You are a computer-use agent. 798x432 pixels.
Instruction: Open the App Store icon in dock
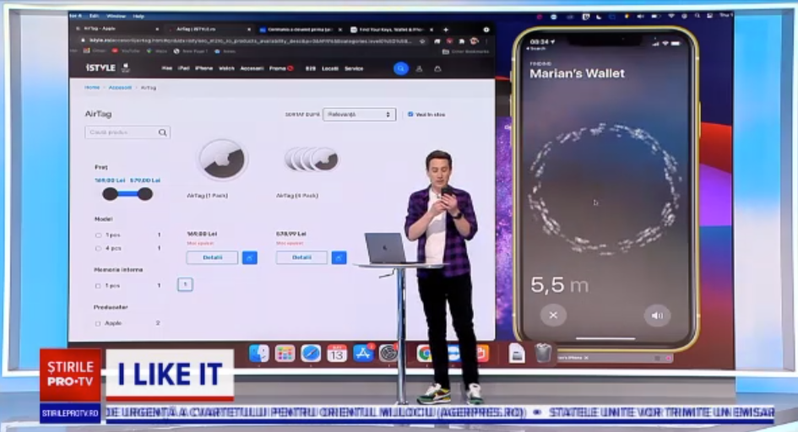(x=363, y=353)
